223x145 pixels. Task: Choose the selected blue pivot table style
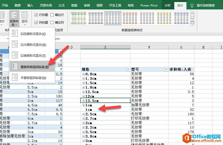tap(113, 18)
